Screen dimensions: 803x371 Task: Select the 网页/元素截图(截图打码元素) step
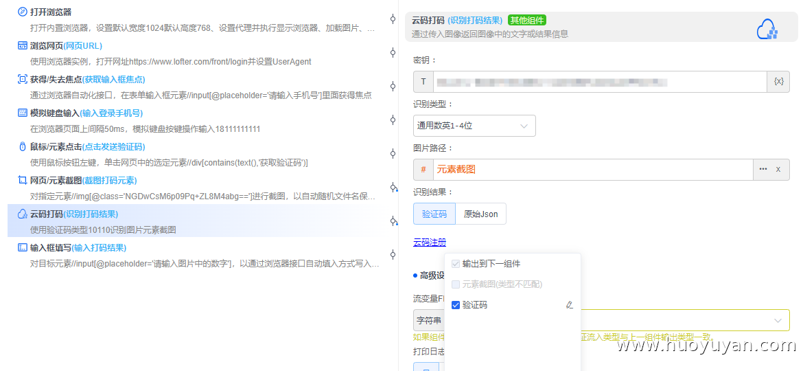(84, 181)
